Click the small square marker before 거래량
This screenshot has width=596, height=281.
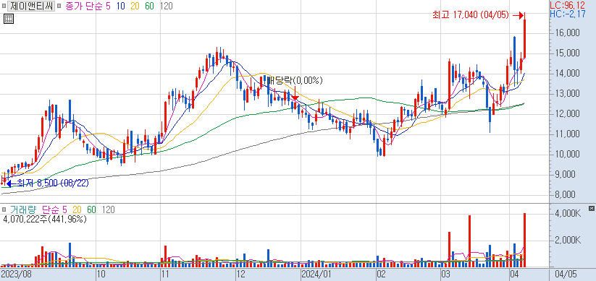[x=4, y=209]
